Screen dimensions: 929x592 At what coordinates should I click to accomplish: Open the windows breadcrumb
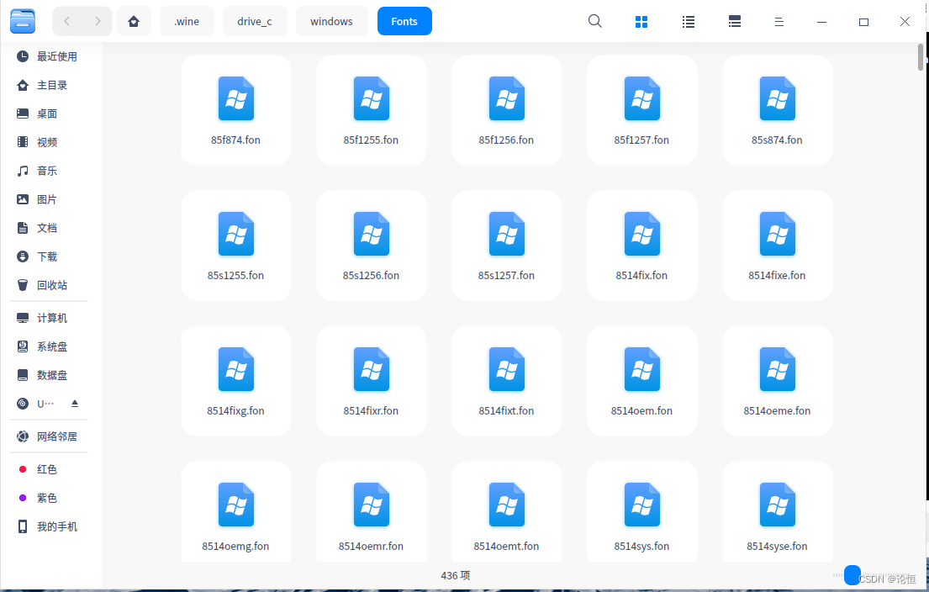[332, 21]
